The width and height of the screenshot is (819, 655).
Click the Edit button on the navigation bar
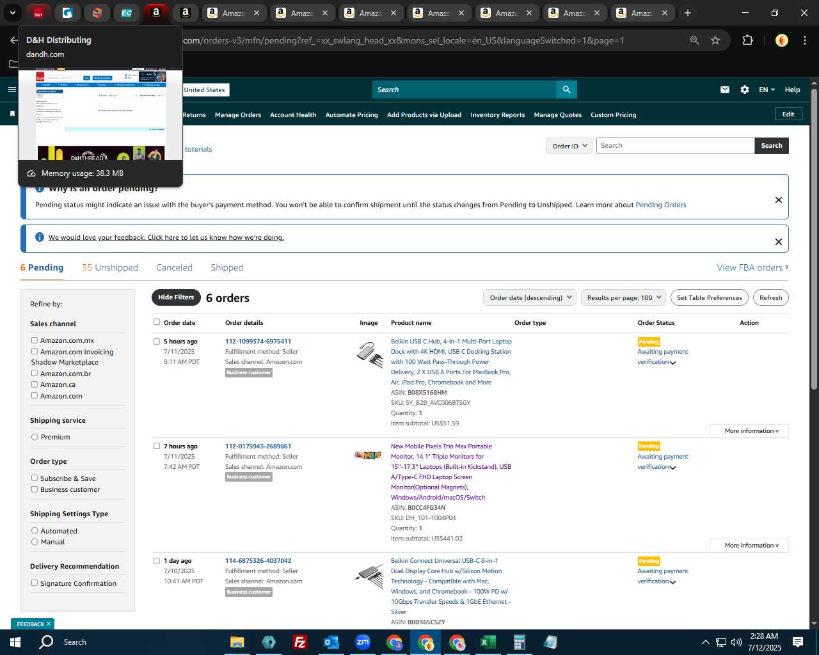(788, 114)
